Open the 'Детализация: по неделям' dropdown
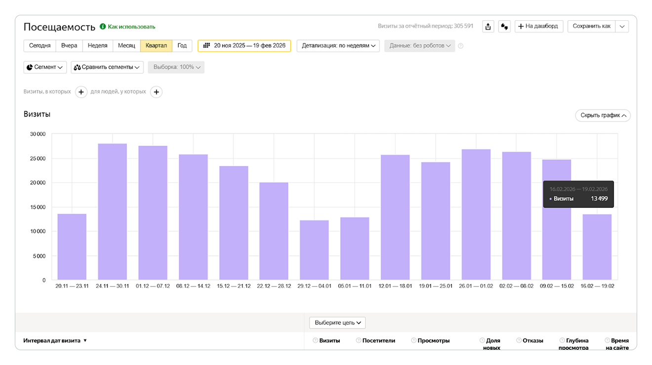The height and width of the screenshot is (365, 652). pyautogui.click(x=338, y=46)
